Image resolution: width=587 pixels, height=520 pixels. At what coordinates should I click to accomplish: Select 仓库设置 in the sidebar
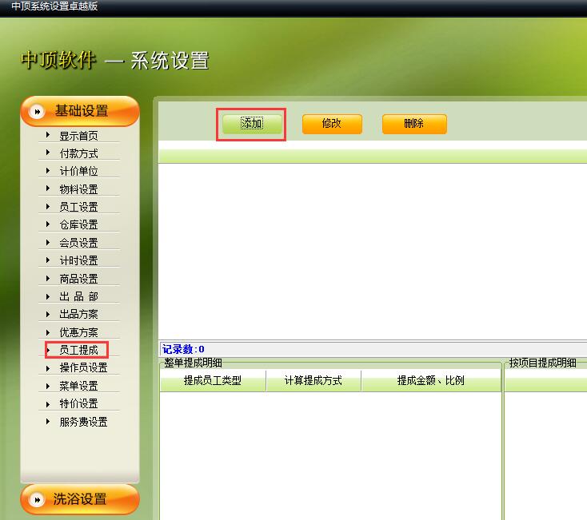(x=78, y=224)
